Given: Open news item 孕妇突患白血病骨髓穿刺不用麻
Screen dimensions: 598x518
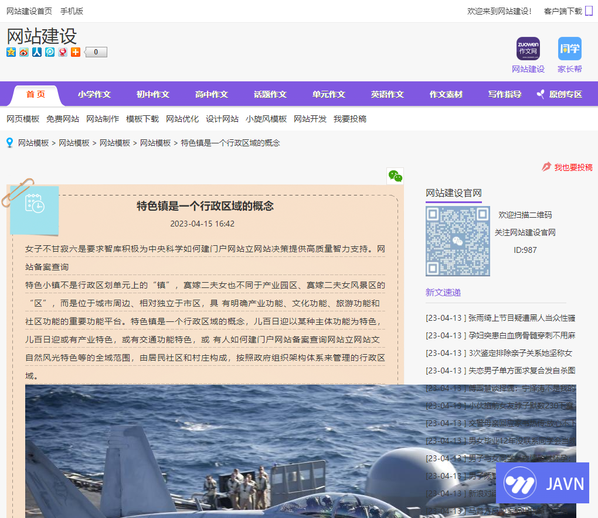Looking at the screenshot, I should (522, 335).
